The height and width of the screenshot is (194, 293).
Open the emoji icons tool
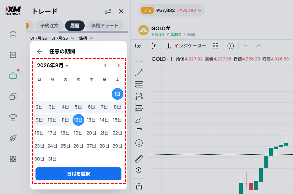[x=139, y=143]
